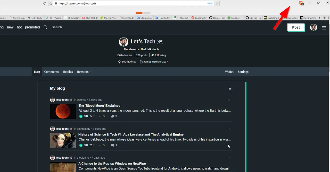Click the 'science' category tag
Screen dimensions: 330x172
pos(81,100)
